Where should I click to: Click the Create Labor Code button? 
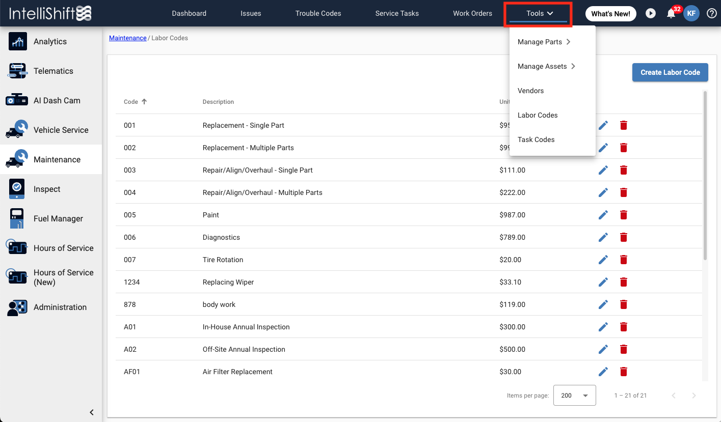pyautogui.click(x=670, y=72)
